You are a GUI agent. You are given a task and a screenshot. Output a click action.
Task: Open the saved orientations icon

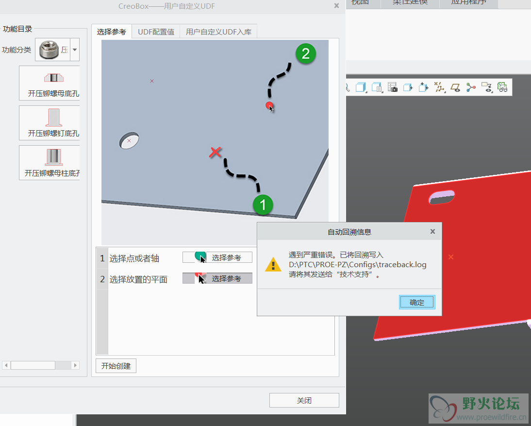tap(377, 87)
